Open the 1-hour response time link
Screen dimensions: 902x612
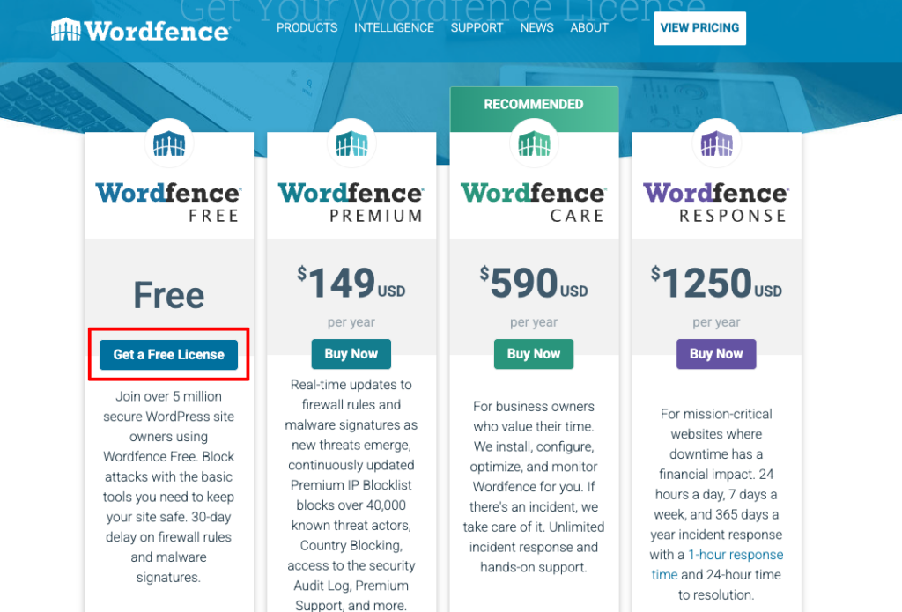(x=717, y=564)
